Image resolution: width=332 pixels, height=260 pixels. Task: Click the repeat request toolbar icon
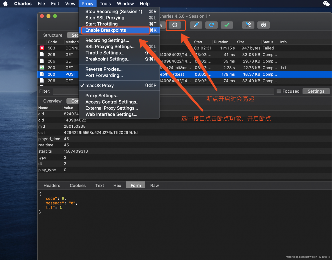pos(211,25)
